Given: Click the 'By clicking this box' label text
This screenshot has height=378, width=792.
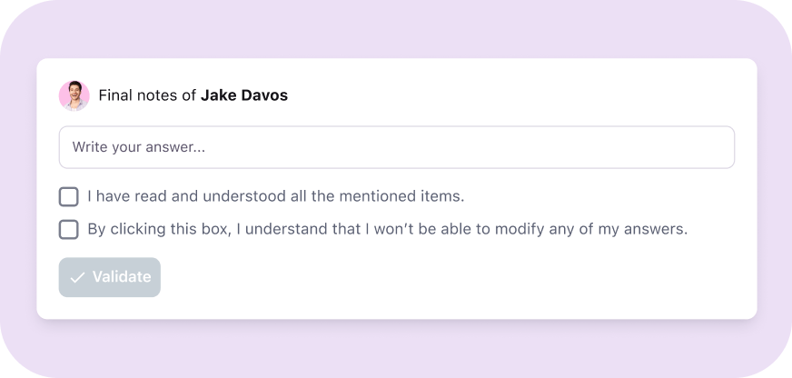Looking at the screenshot, I should (388, 229).
